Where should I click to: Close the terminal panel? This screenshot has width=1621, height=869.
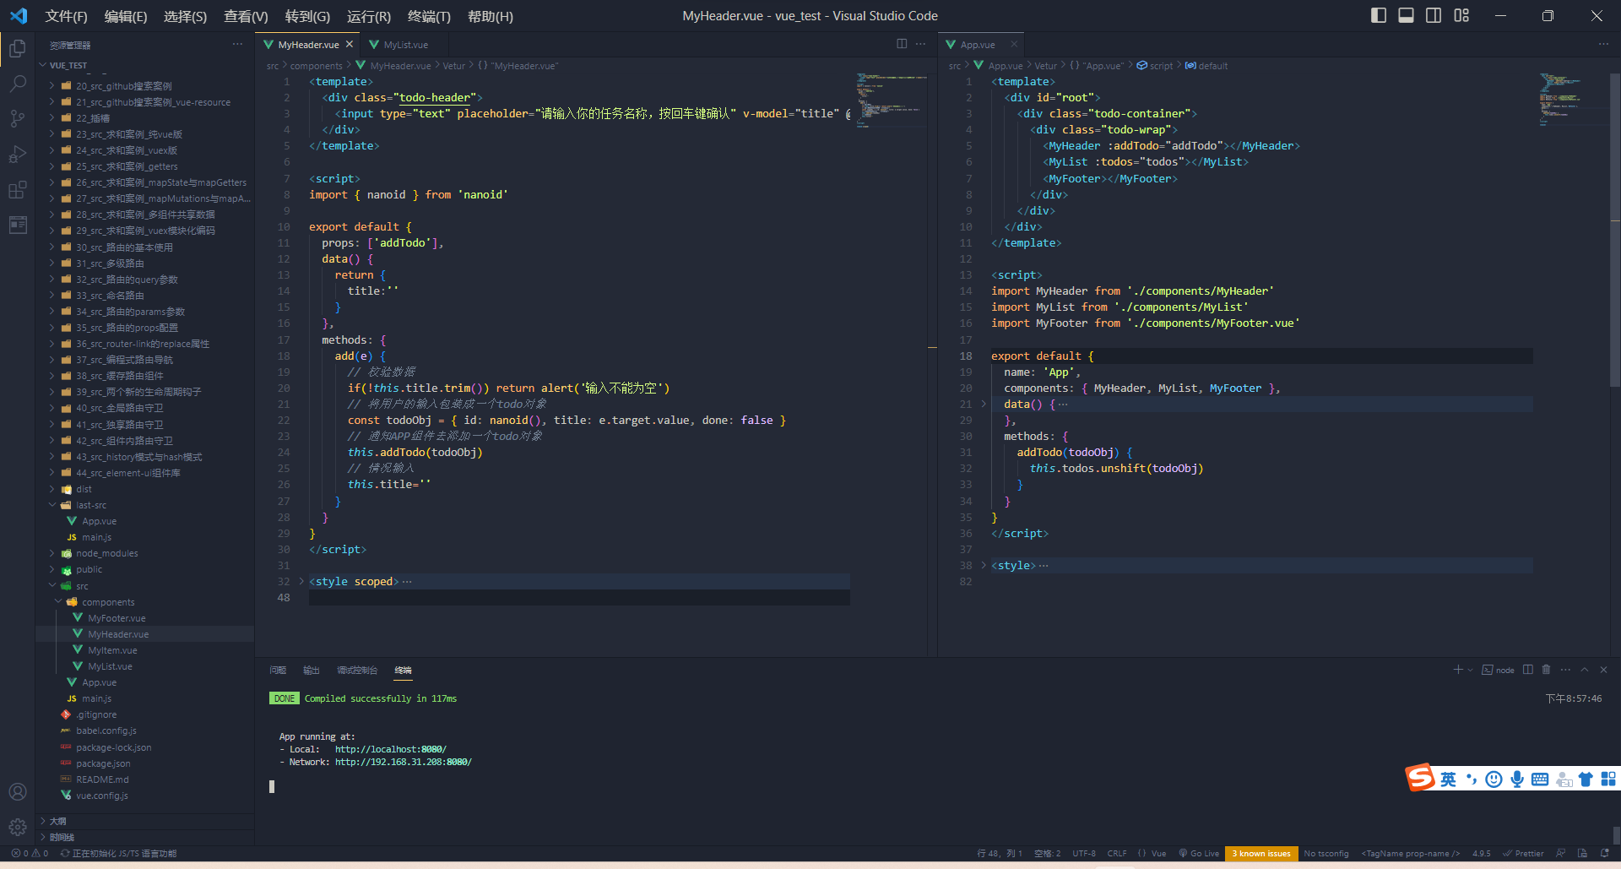tap(1603, 670)
